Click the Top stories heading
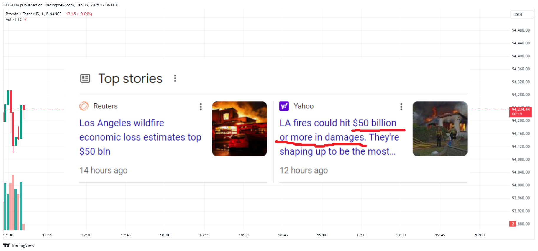 130,79
